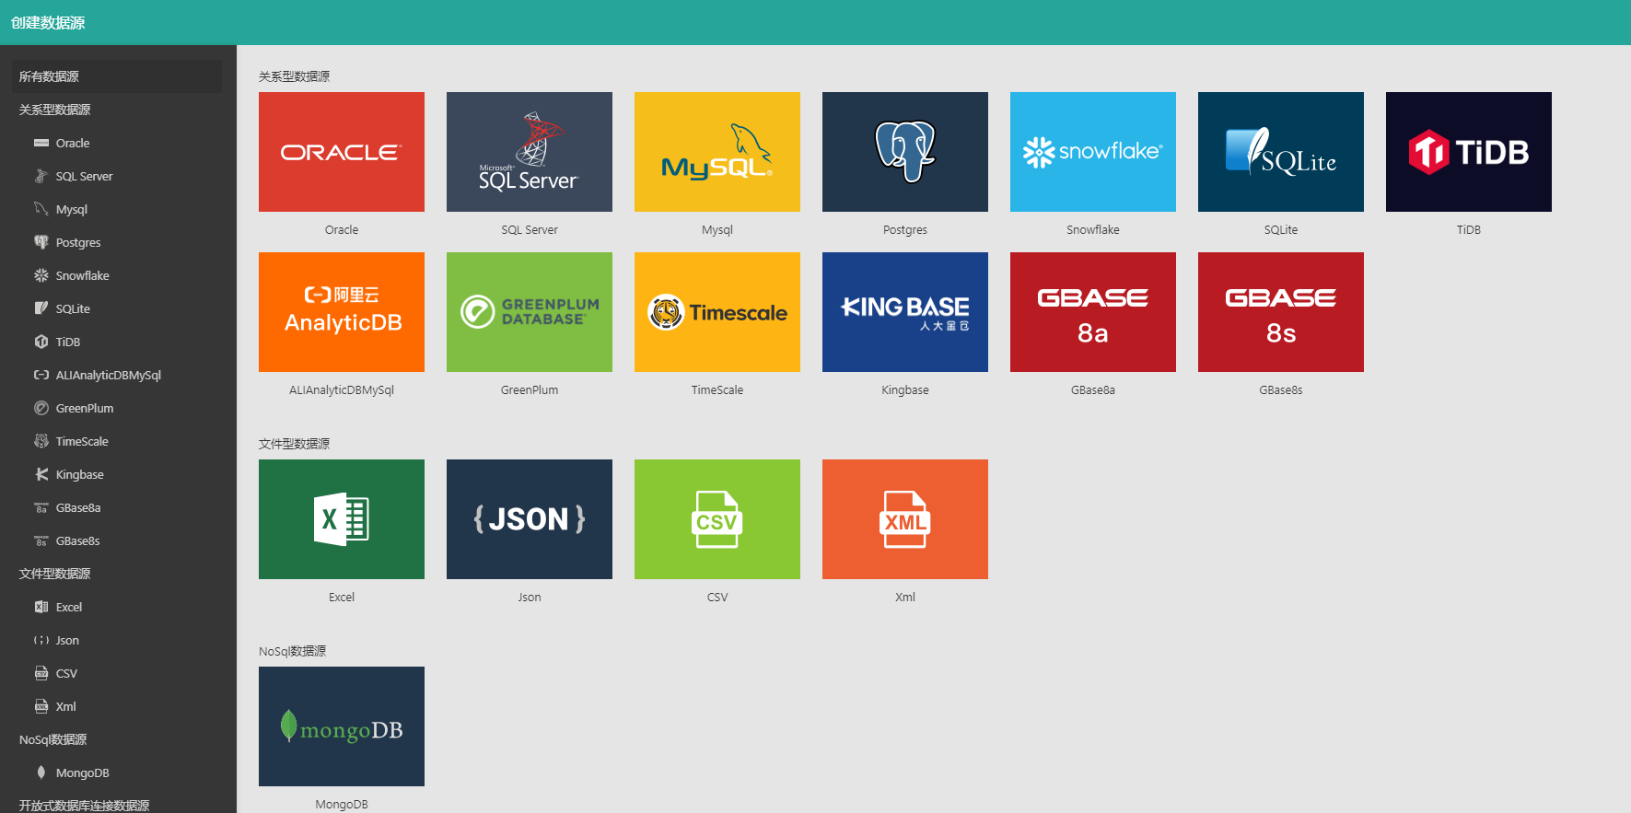The height and width of the screenshot is (813, 1631).
Task: Click the GBase8s sidebar icon
Action: (x=41, y=540)
